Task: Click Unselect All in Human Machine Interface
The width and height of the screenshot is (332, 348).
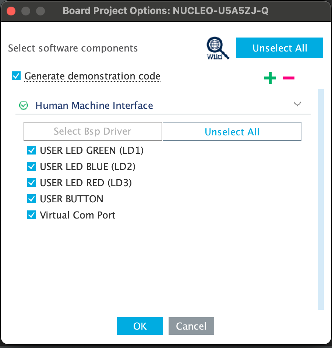Action: click(x=232, y=132)
